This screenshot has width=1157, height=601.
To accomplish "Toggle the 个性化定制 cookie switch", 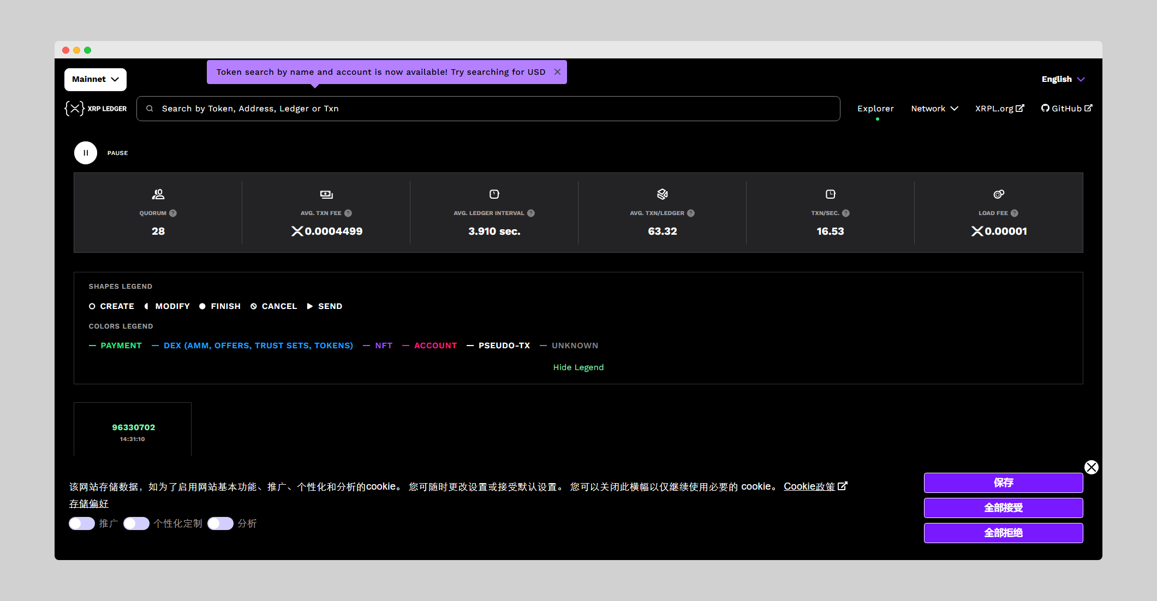I will click(136, 523).
